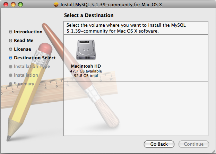
Task: Select the Macintosh HD hard drive icon
Action: coord(86,50)
